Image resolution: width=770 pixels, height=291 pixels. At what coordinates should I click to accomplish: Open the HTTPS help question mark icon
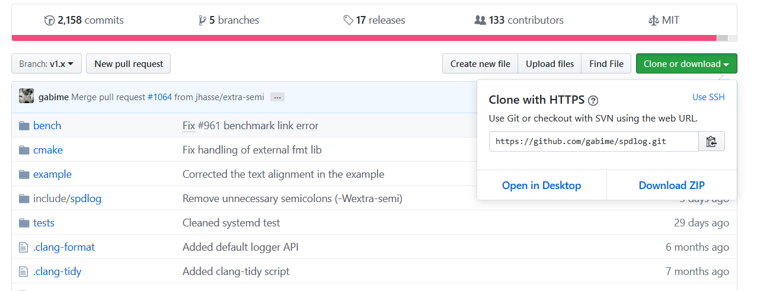click(593, 100)
